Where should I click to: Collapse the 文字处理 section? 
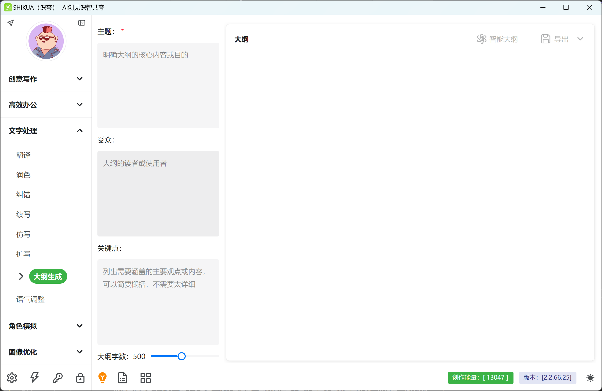[46, 131]
